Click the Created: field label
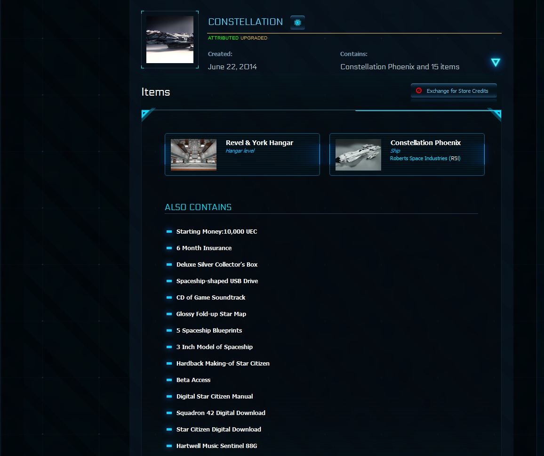Viewport: 544px width, 456px height. [220, 54]
